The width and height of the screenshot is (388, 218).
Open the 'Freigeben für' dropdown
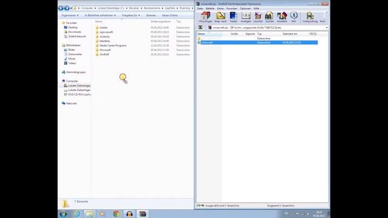click(x=131, y=15)
